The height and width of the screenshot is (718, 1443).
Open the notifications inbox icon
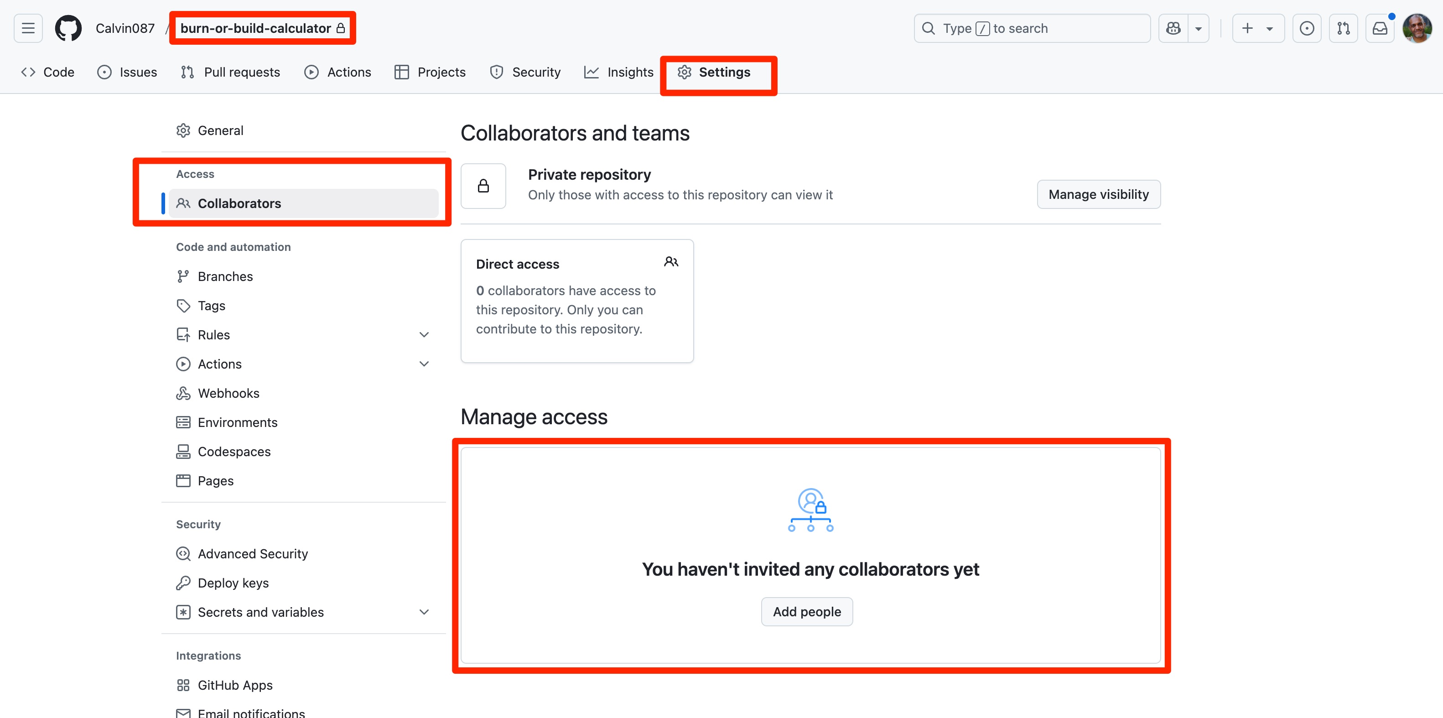click(1380, 28)
